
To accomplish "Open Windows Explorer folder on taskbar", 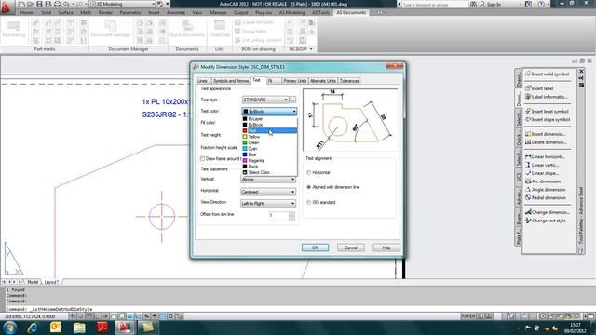I will (x=79, y=328).
